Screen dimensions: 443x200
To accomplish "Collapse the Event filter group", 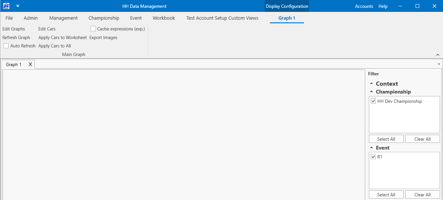I will tap(371, 148).
